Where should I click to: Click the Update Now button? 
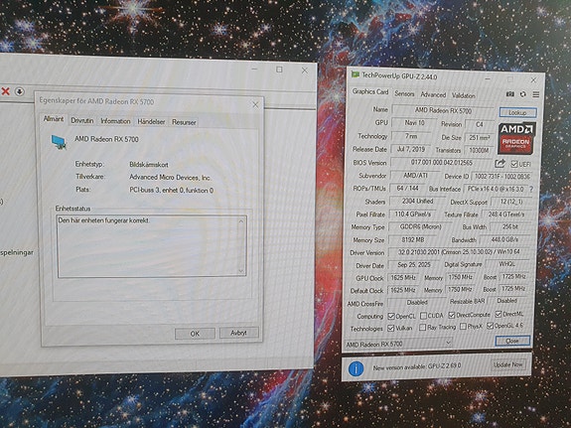(x=508, y=364)
